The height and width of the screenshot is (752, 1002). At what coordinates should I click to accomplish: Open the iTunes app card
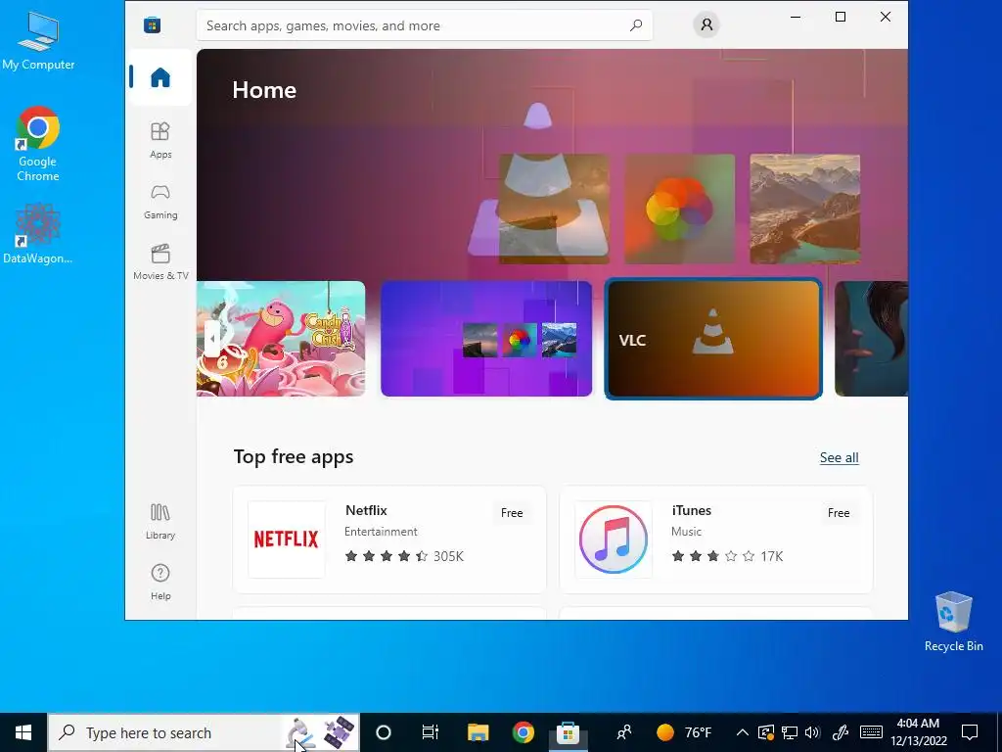coord(715,540)
